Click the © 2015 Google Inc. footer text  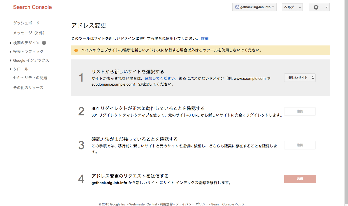pyautogui.click(x=112, y=204)
